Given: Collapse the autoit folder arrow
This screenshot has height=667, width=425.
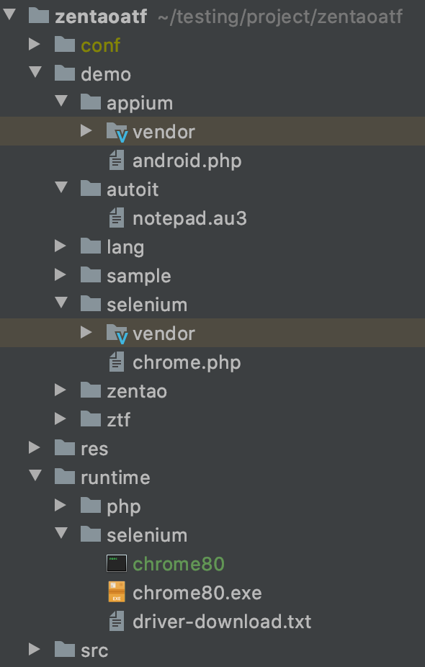Looking at the screenshot, I should coord(62,187).
